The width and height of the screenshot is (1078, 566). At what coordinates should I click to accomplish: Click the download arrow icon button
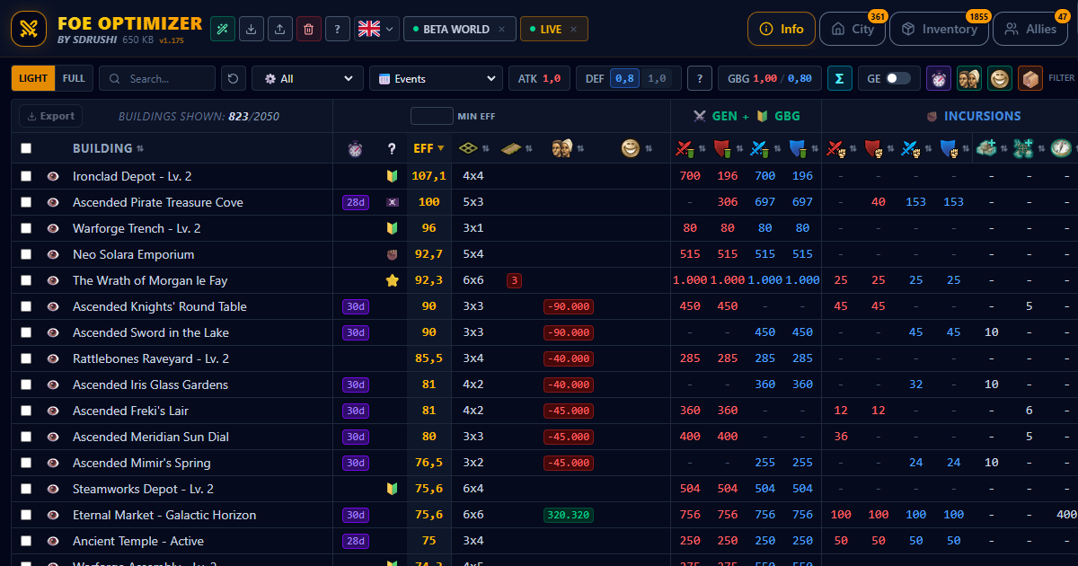(252, 29)
